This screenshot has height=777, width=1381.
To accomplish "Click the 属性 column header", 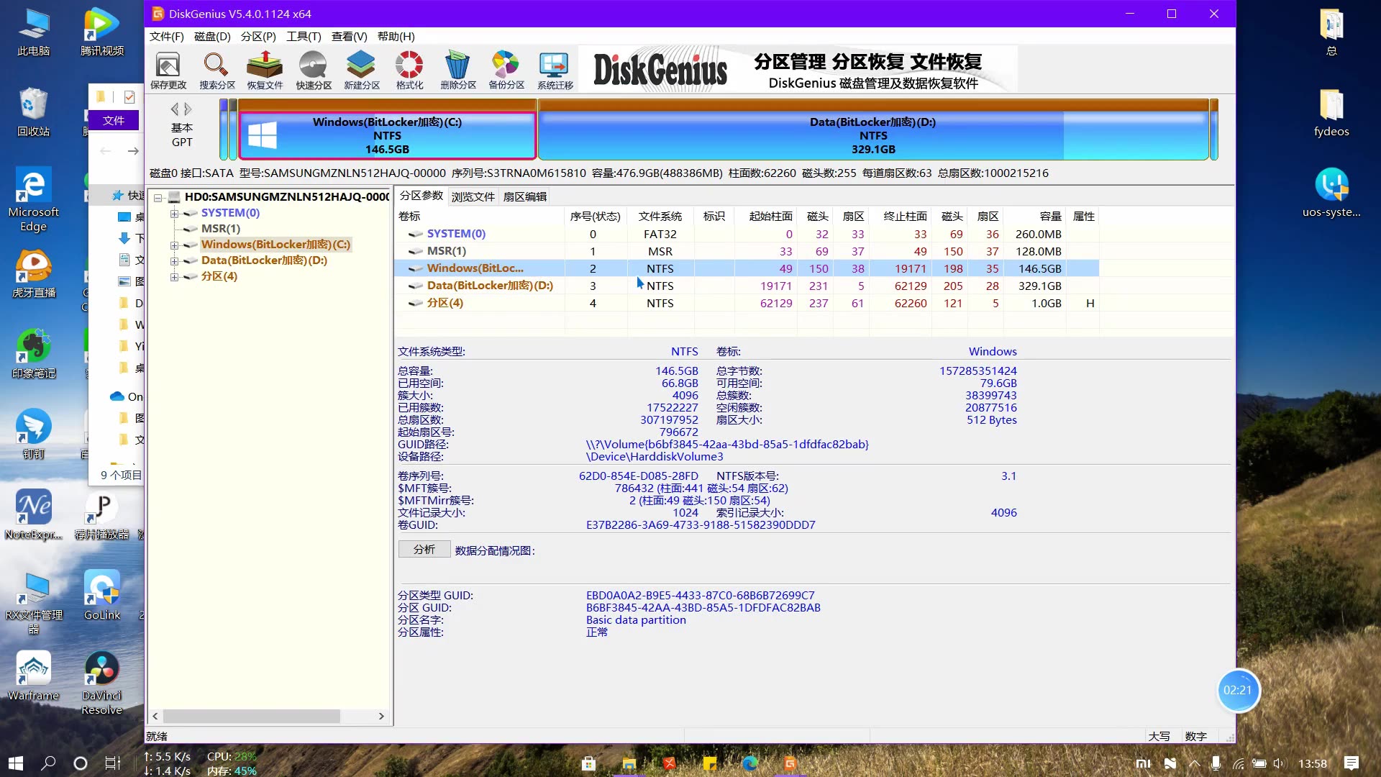I will coord(1083,217).
